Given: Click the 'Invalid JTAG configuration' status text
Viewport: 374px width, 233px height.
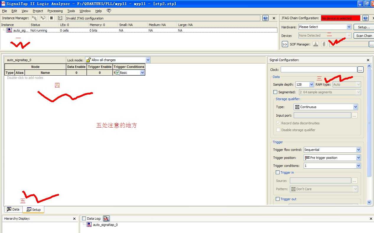Looking at the screenshot, I should [x=85, y=18].
